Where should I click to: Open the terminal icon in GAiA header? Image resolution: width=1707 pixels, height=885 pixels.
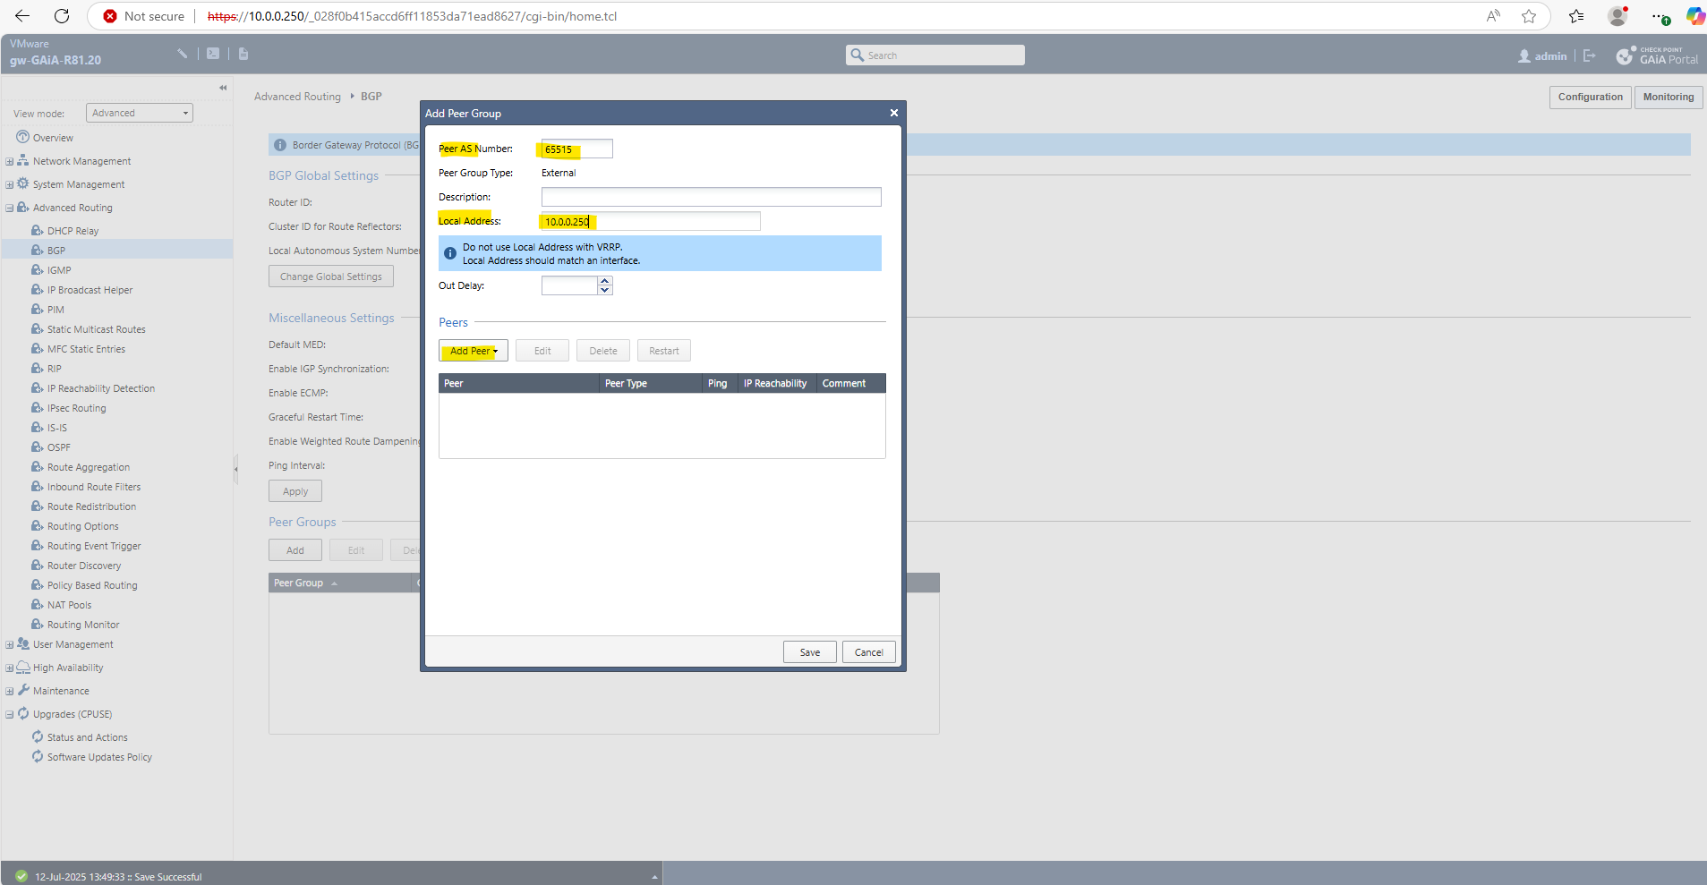(213, 54)
